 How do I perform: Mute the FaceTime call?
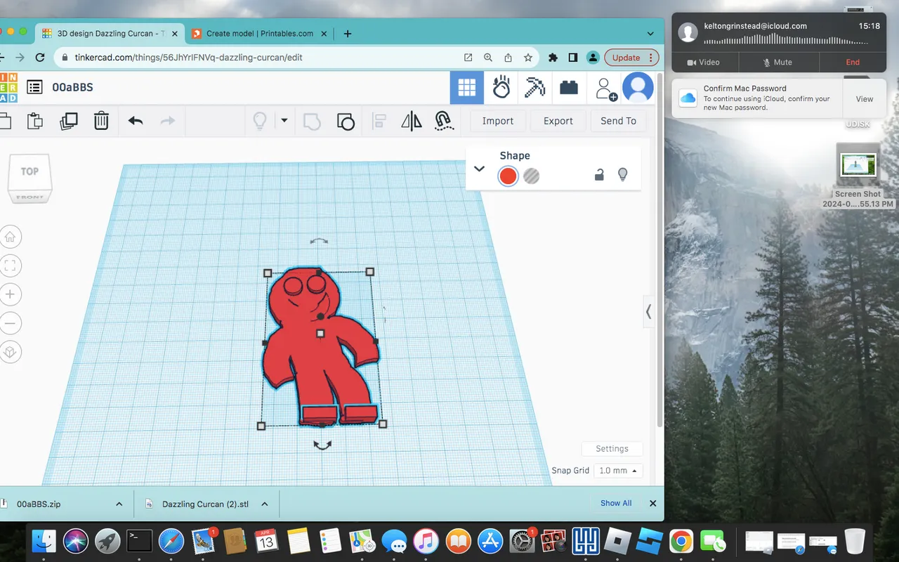[777, 62]
